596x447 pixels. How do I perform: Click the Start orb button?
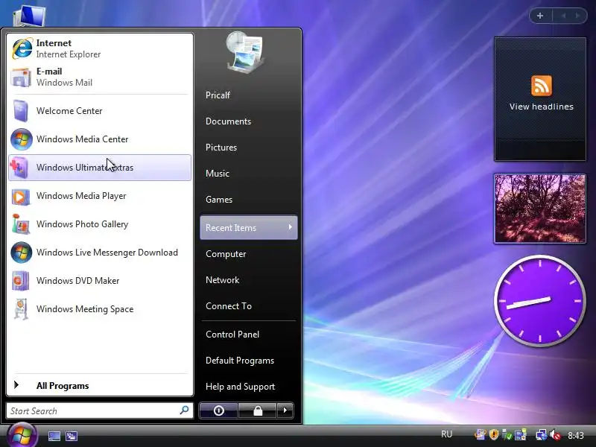(x=22, y=436)
